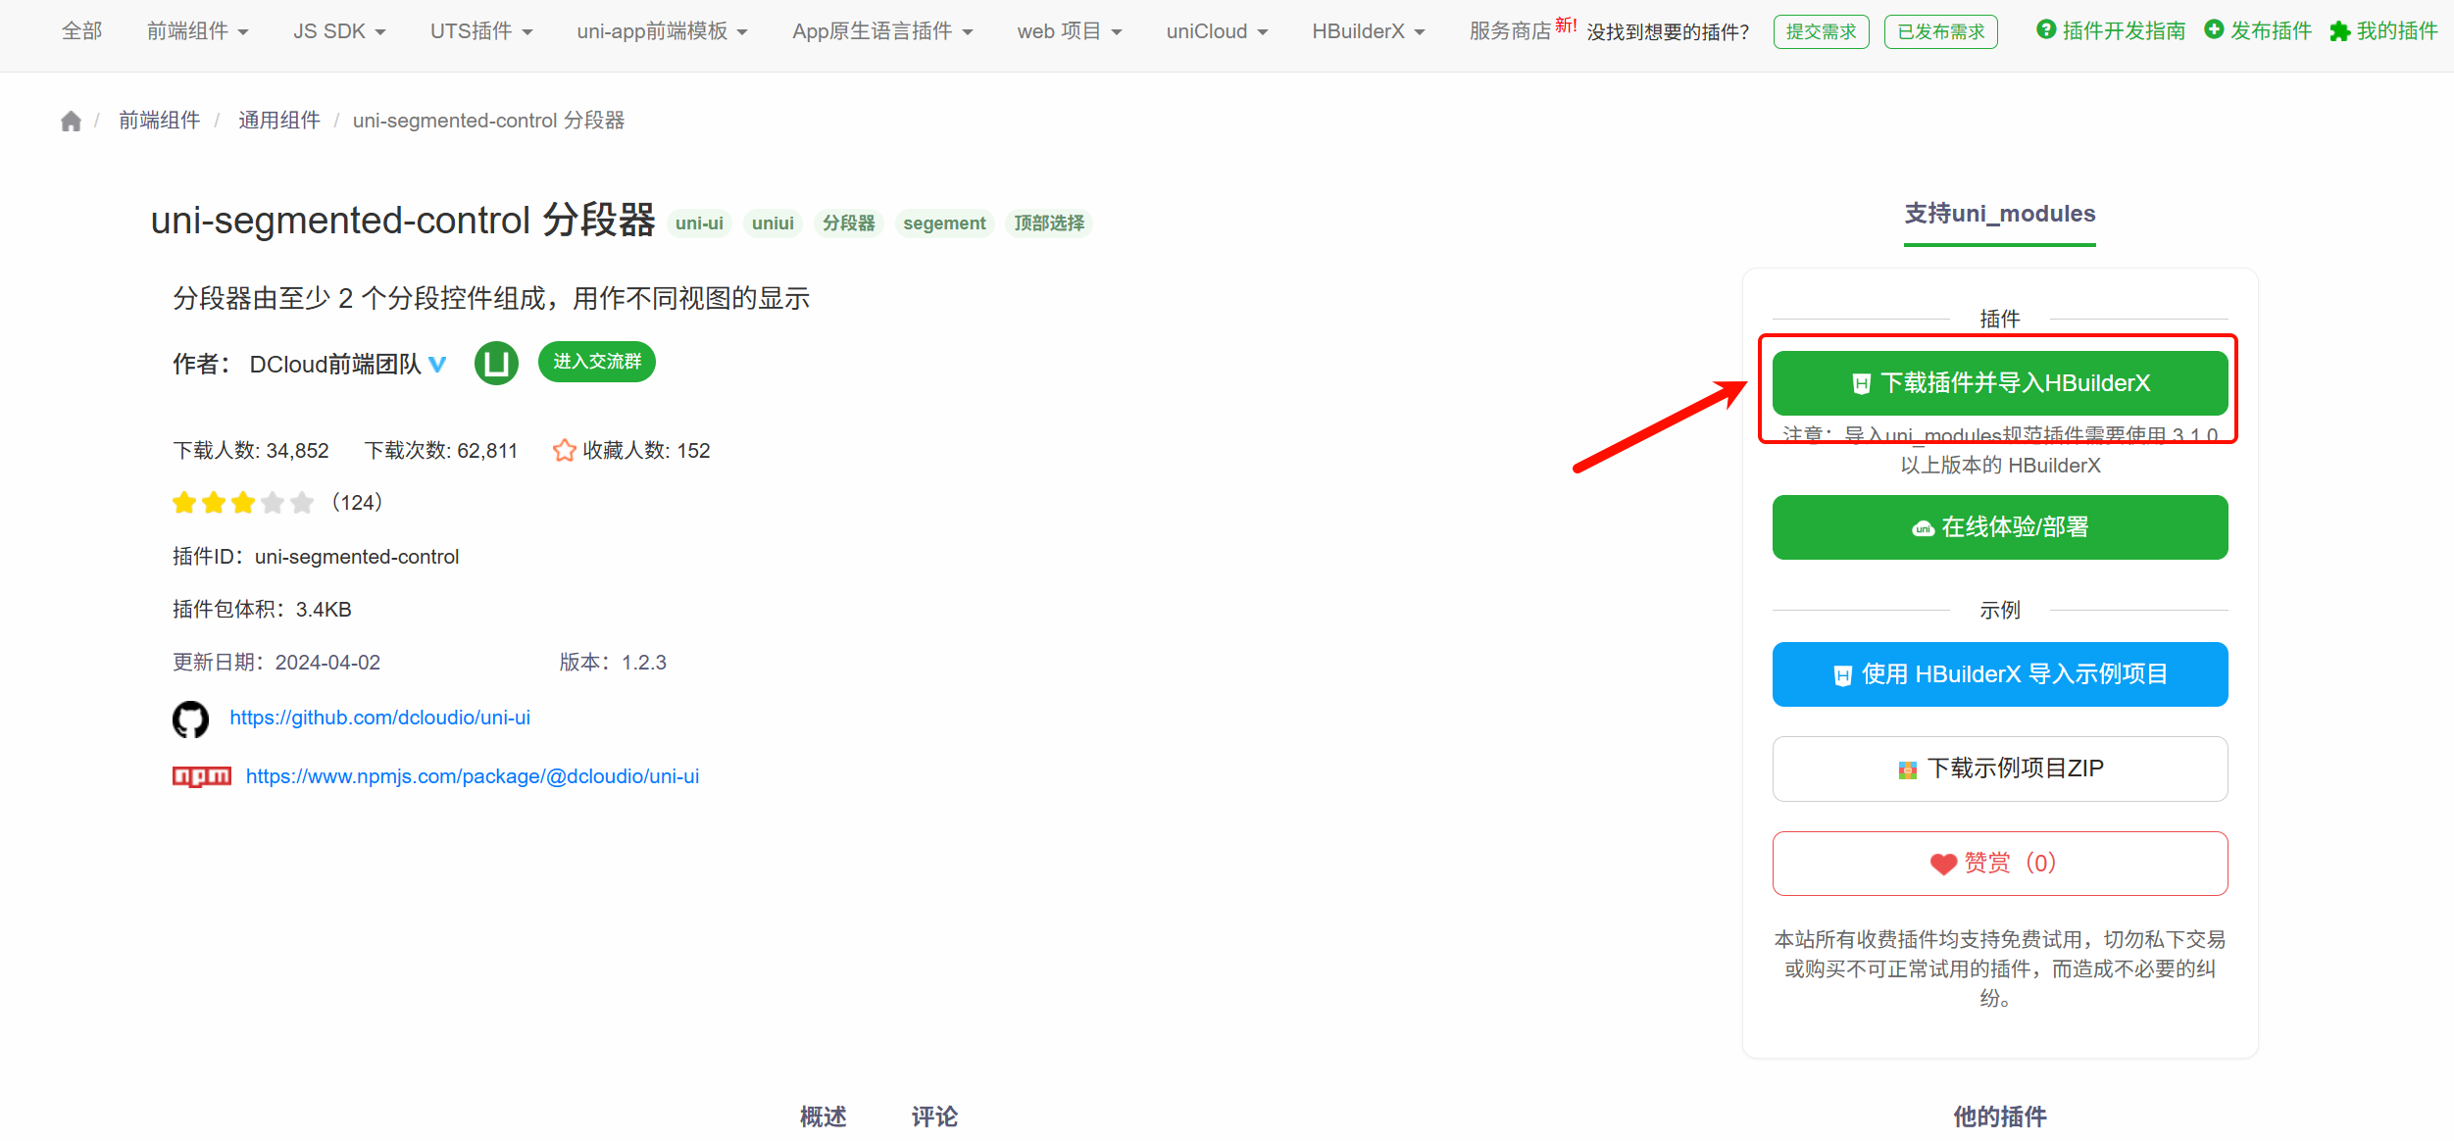Open the 服务商店 nav item
Screen dimensions: 2454x1141
click(x=1511, y=31)
